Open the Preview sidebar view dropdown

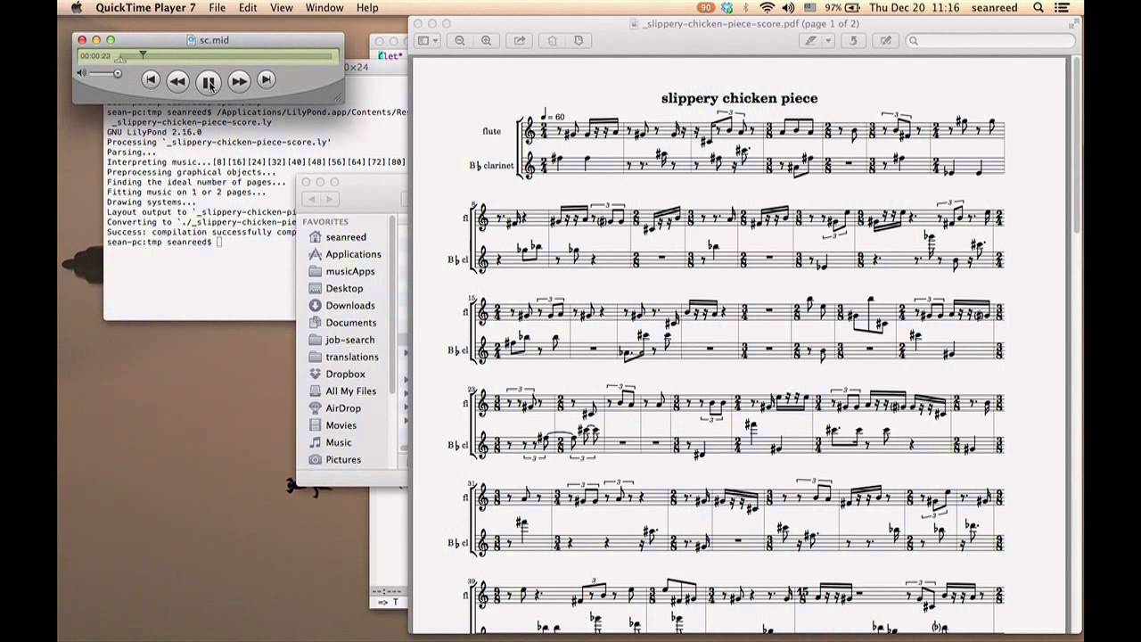429,40
